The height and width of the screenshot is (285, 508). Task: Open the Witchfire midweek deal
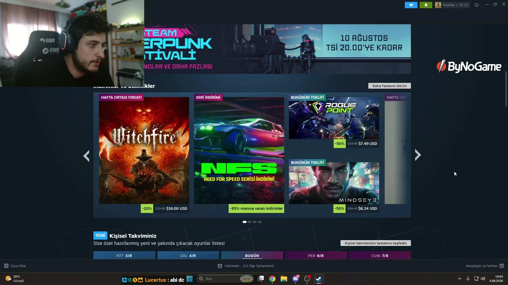144,150
